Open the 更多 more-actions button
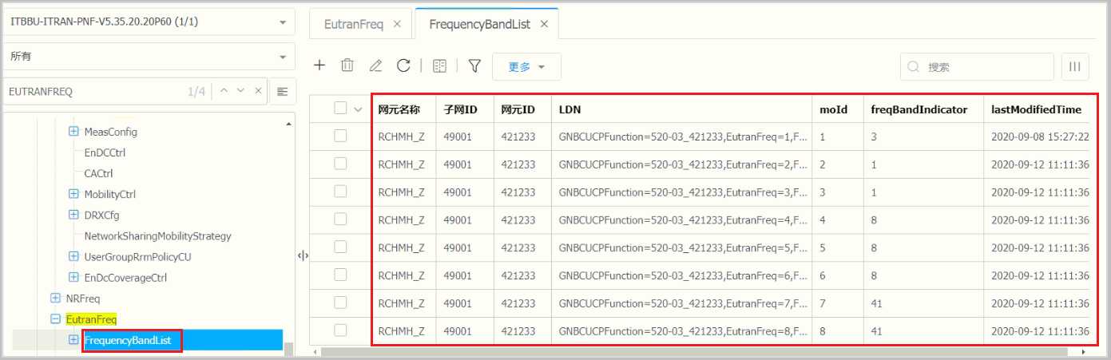 (526, 67)
